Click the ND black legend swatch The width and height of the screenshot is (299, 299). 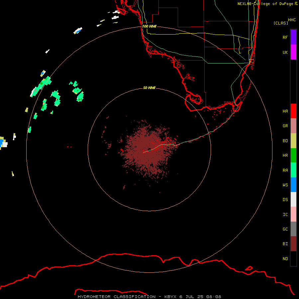coord(293,258)
